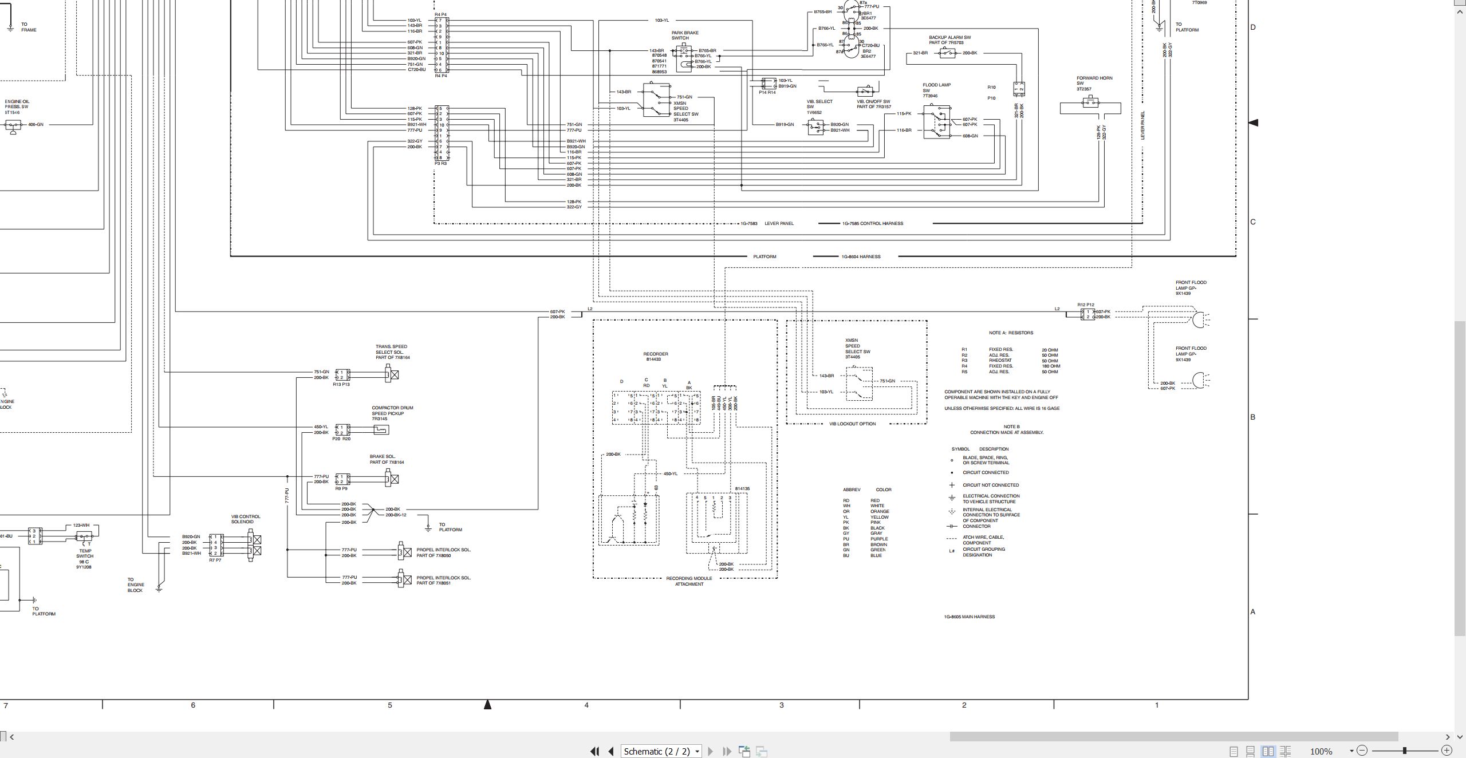The image size is (1466, 758).
Task: Go to the first page
Action: pyautogui.click(x=594, y=751)
